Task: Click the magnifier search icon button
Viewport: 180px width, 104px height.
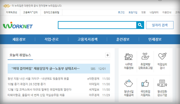Action: 140,25
